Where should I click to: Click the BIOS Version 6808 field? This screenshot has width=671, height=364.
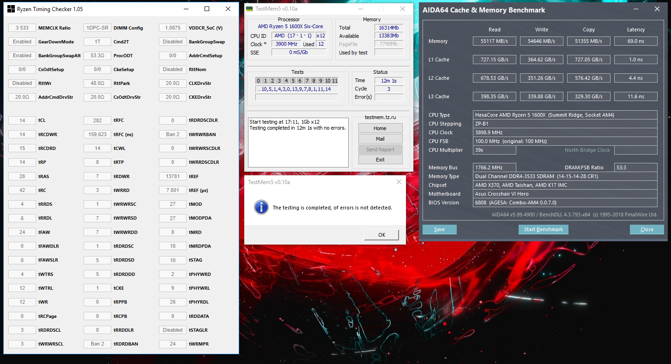point(565,203)
